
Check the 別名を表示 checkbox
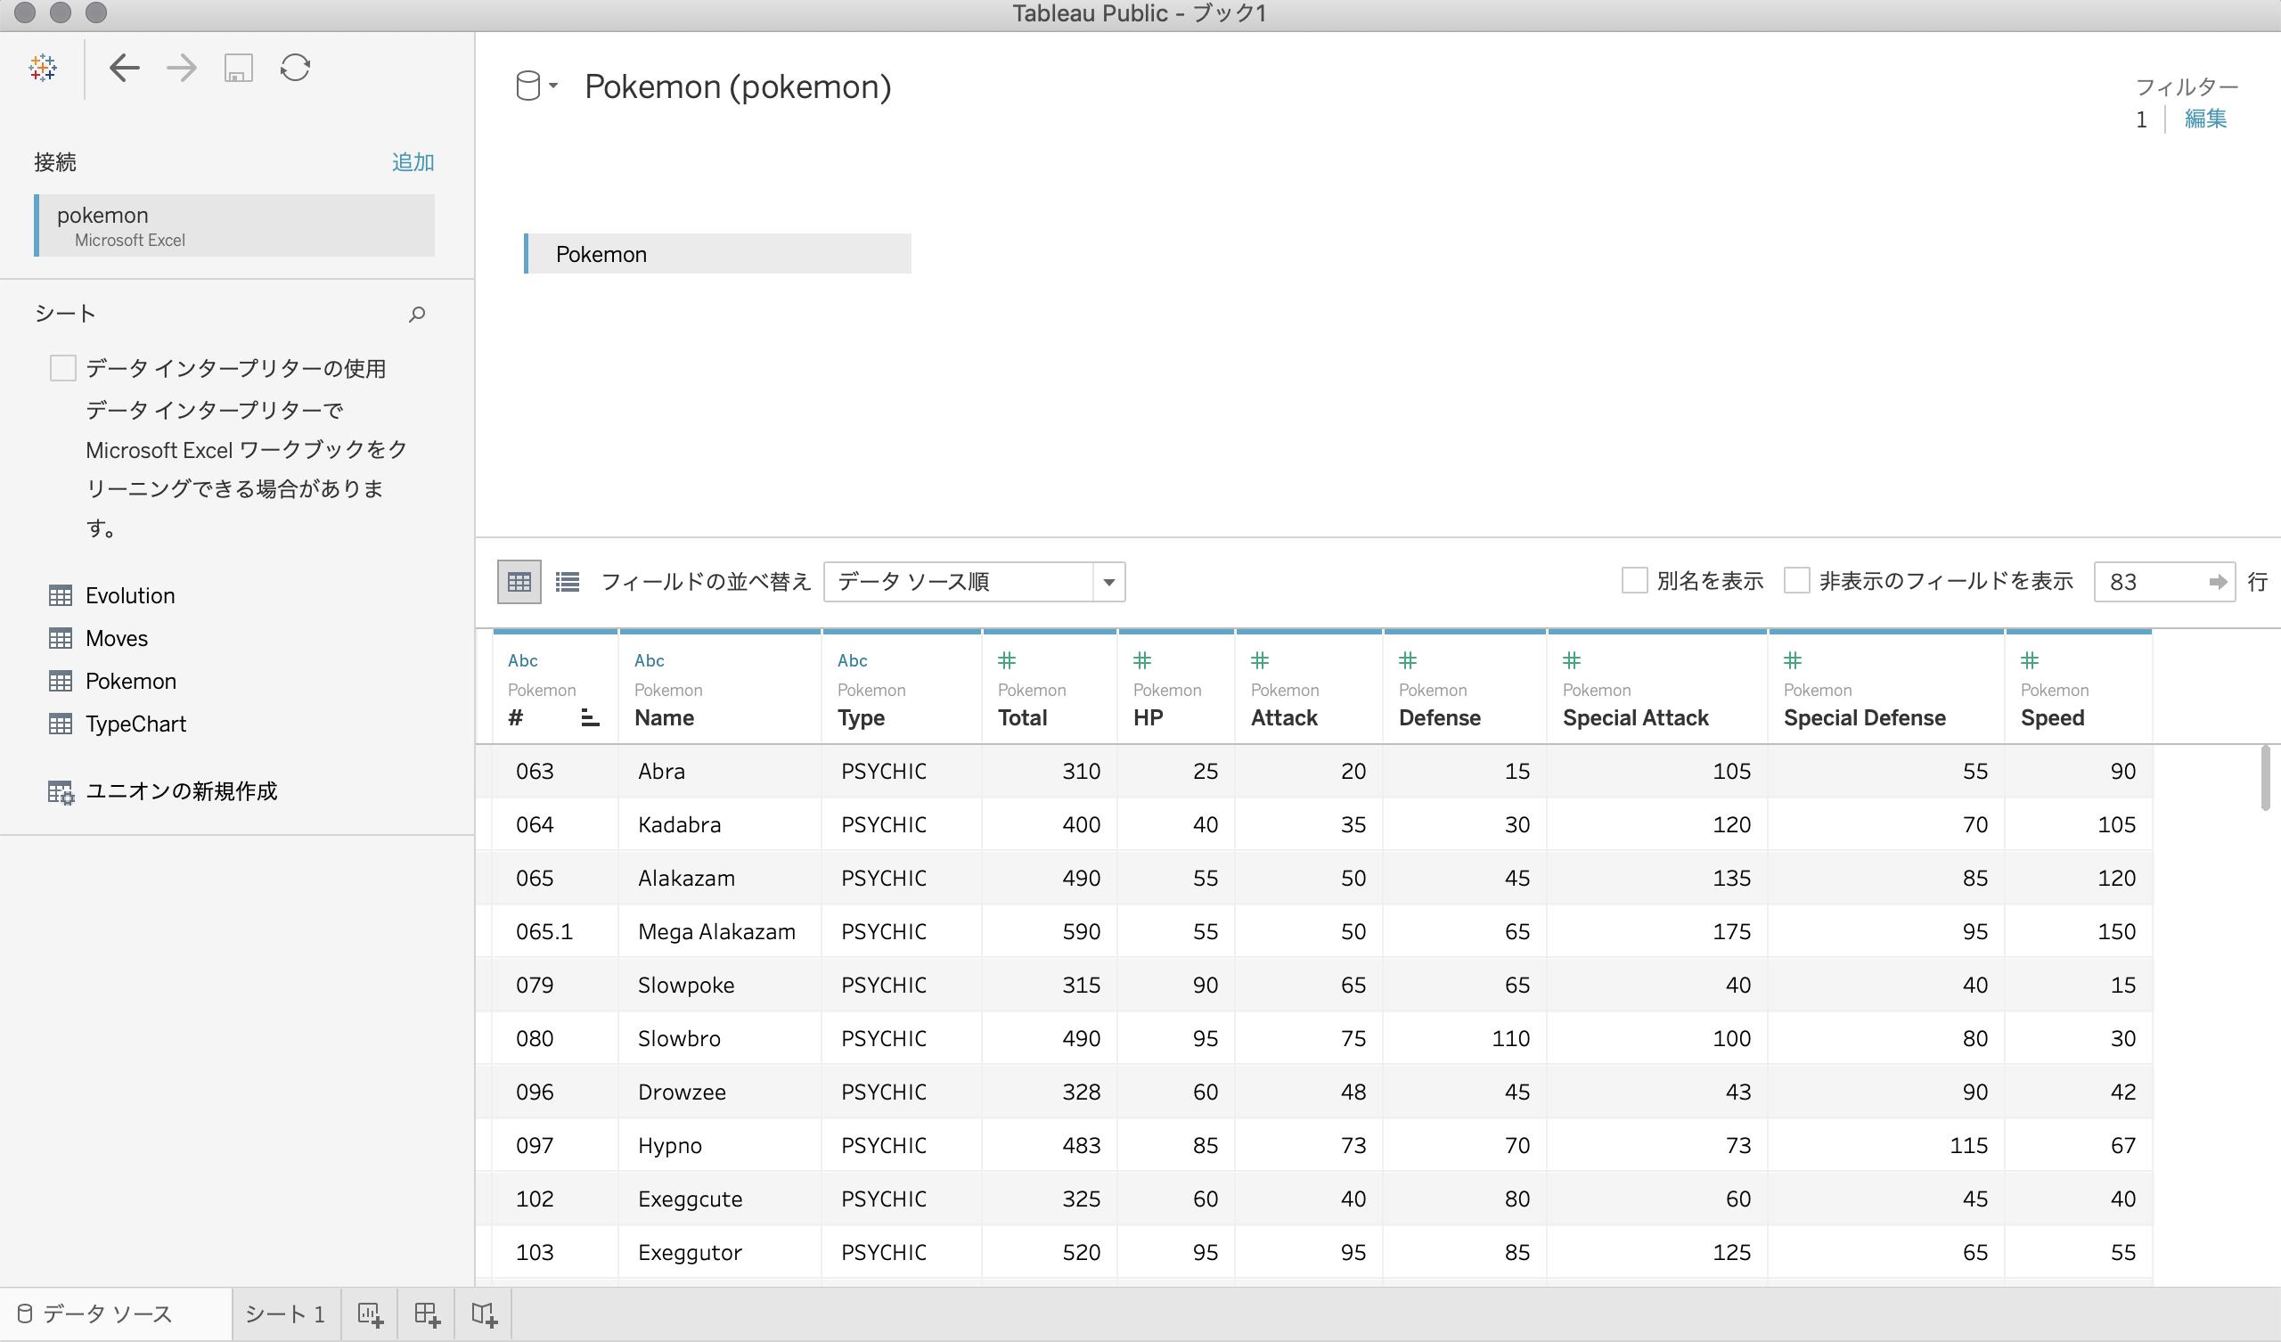[x=1634, y=580]
